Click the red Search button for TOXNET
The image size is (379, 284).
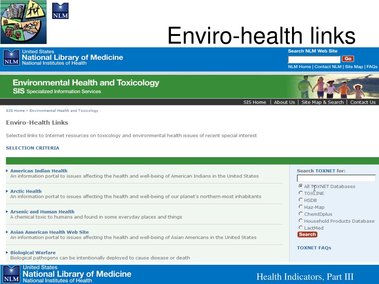pos(307,234)
